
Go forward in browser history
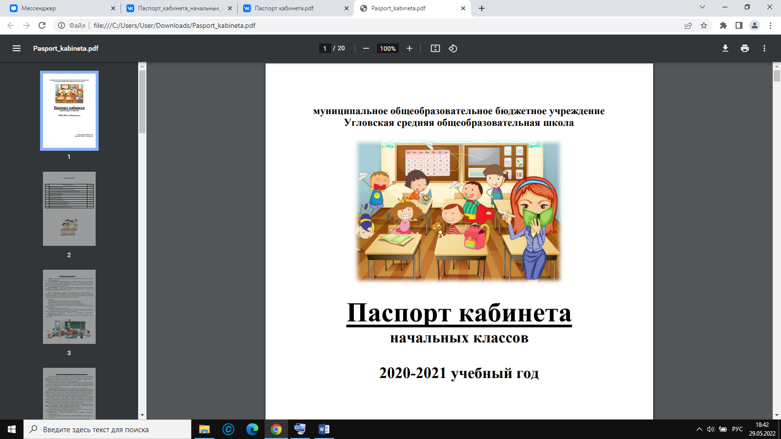[x=26, y=25]
